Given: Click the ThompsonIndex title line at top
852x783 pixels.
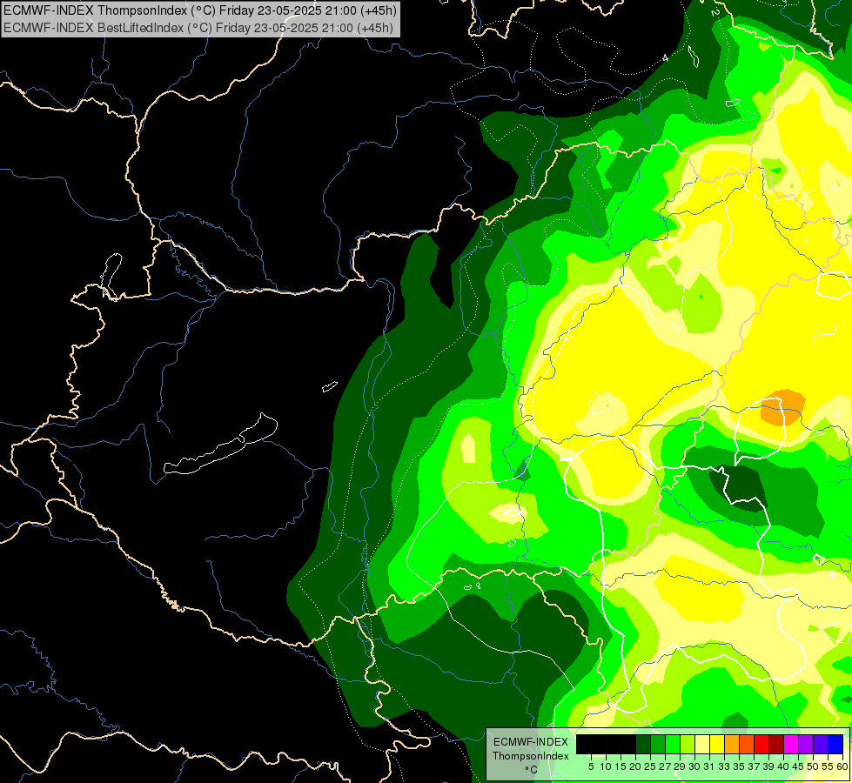Looking at the screenshot, I should [x=200, y=10].
